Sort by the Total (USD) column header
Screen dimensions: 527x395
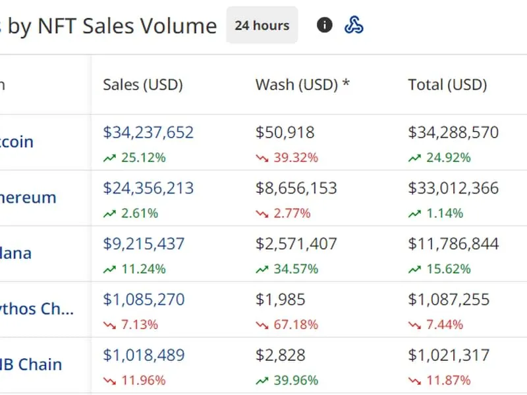(447, 84)
